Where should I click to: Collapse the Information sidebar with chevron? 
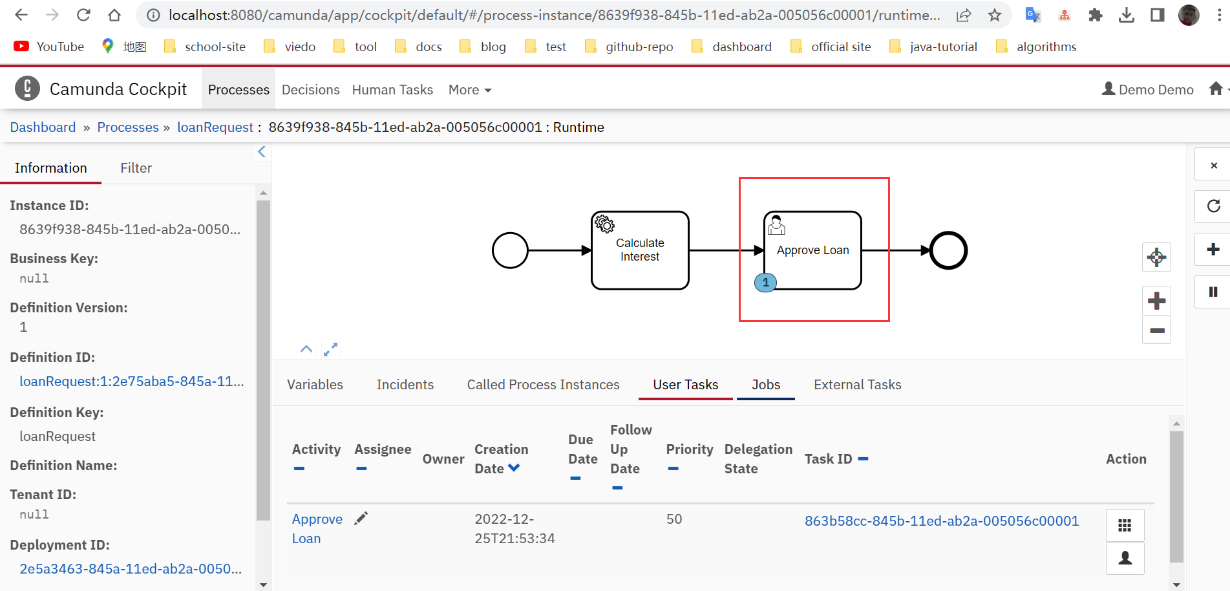pos(262,152)
